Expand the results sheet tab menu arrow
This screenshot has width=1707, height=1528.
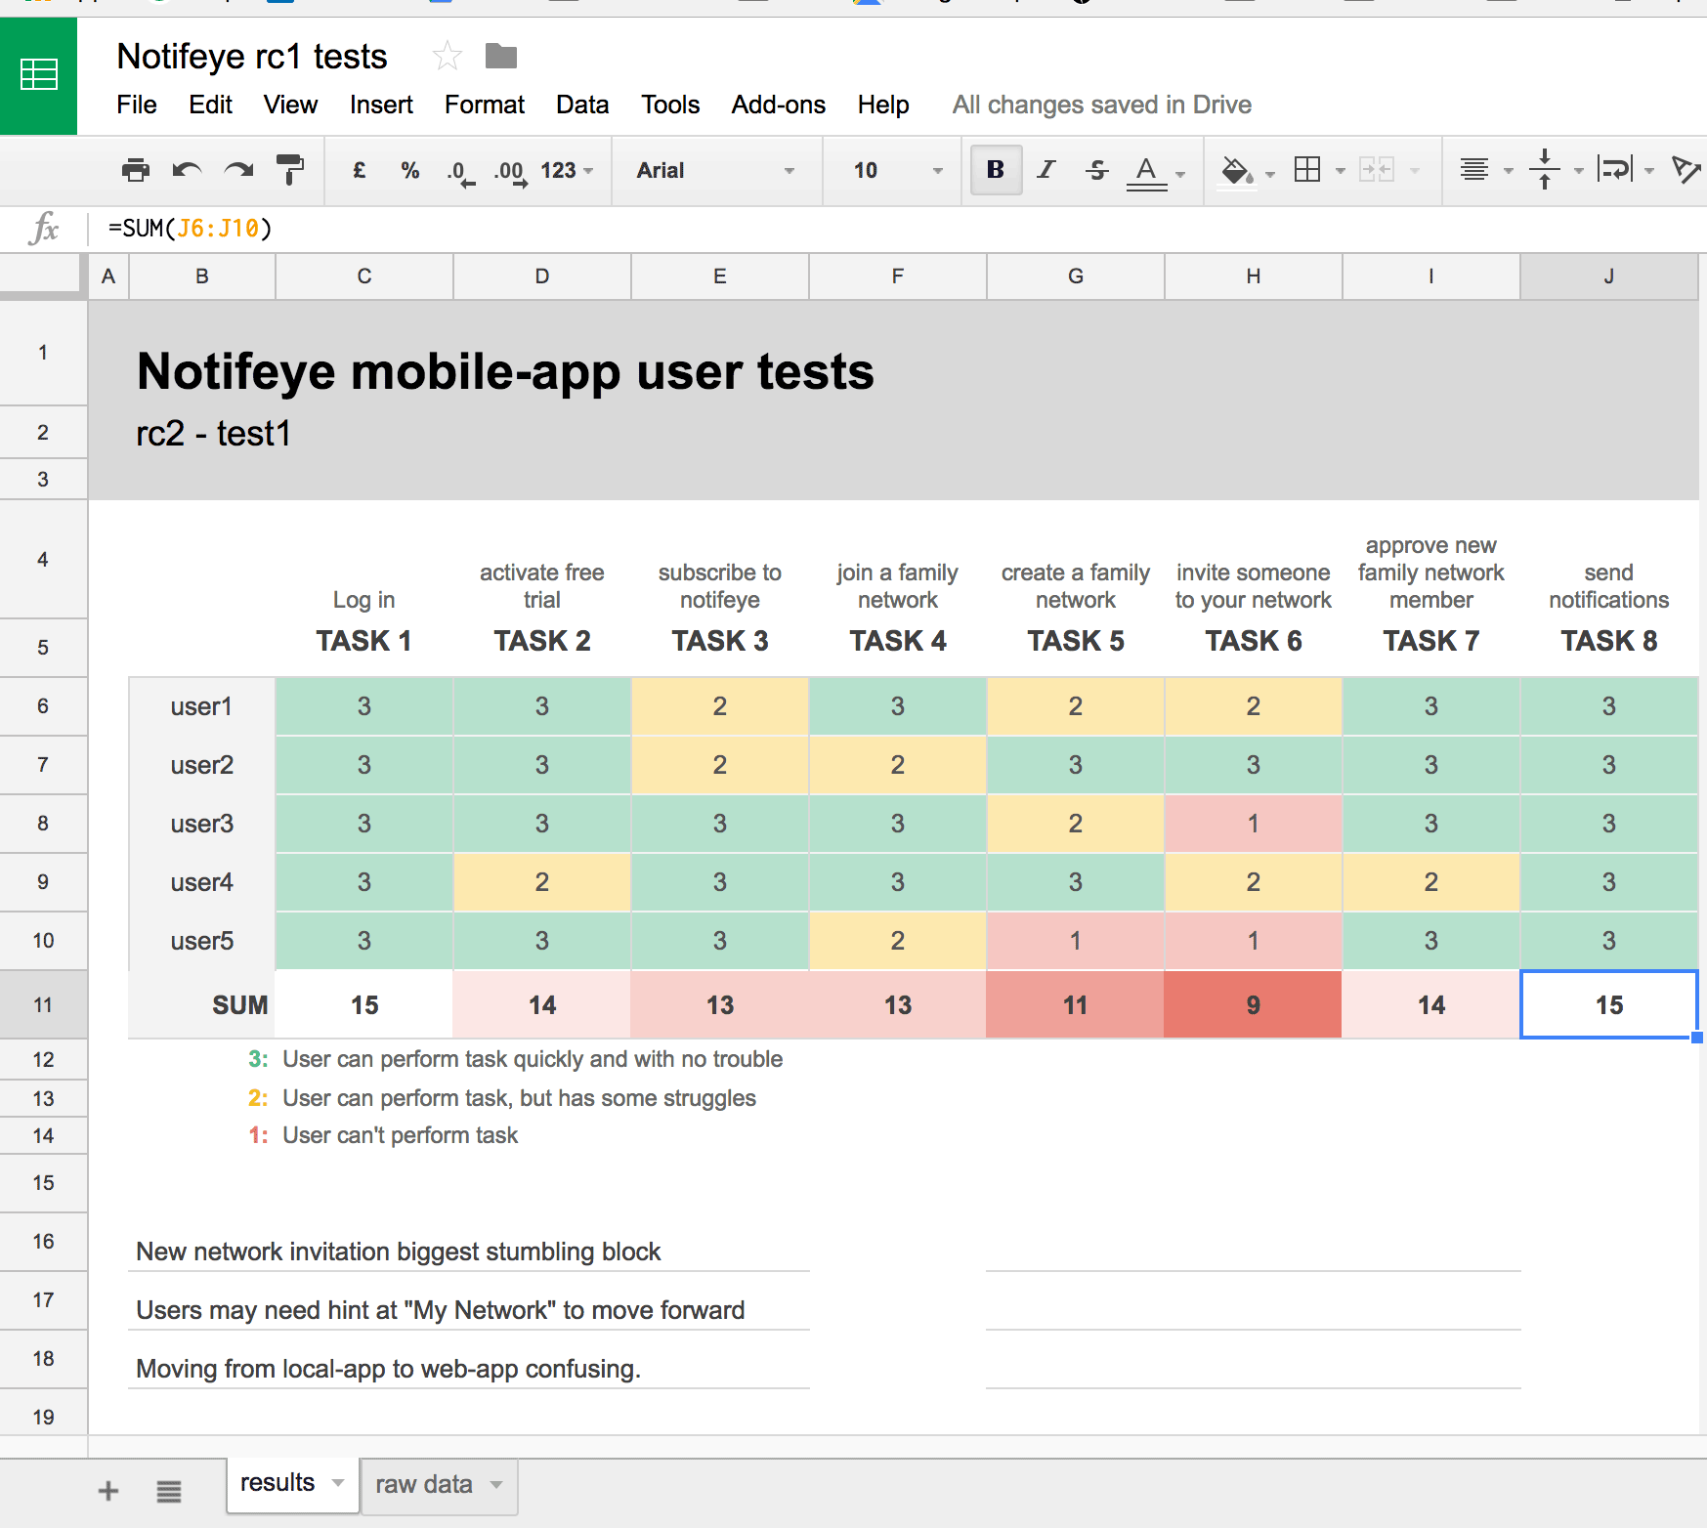[x=338, y=1483]
